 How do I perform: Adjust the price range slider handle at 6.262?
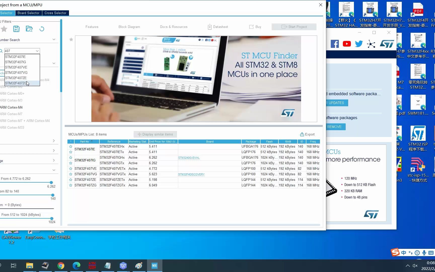(x=51, y=182)
